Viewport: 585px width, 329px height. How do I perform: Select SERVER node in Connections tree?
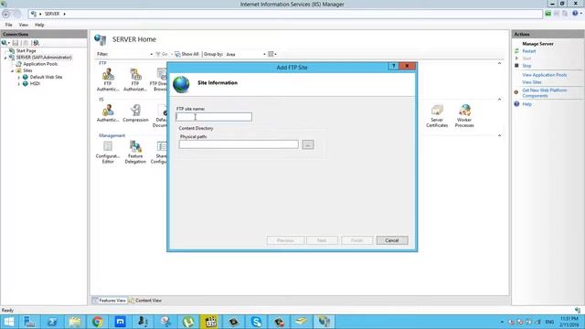click(44, 58)
